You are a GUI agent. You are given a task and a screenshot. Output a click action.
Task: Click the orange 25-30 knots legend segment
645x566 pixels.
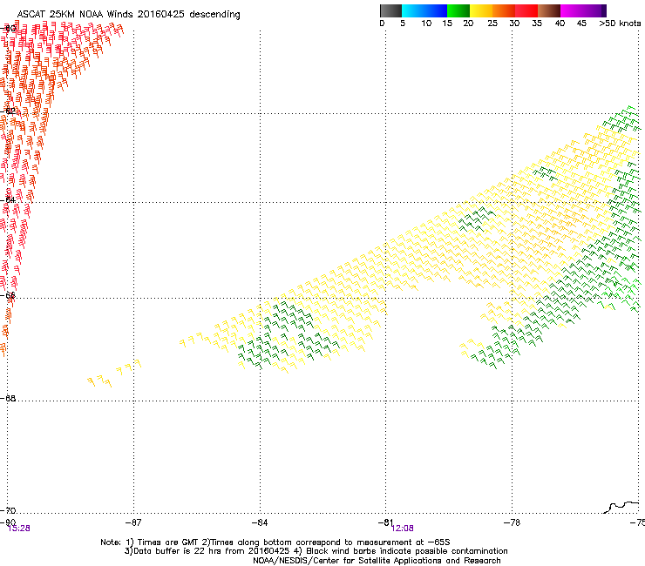click(x=504, y=10)
